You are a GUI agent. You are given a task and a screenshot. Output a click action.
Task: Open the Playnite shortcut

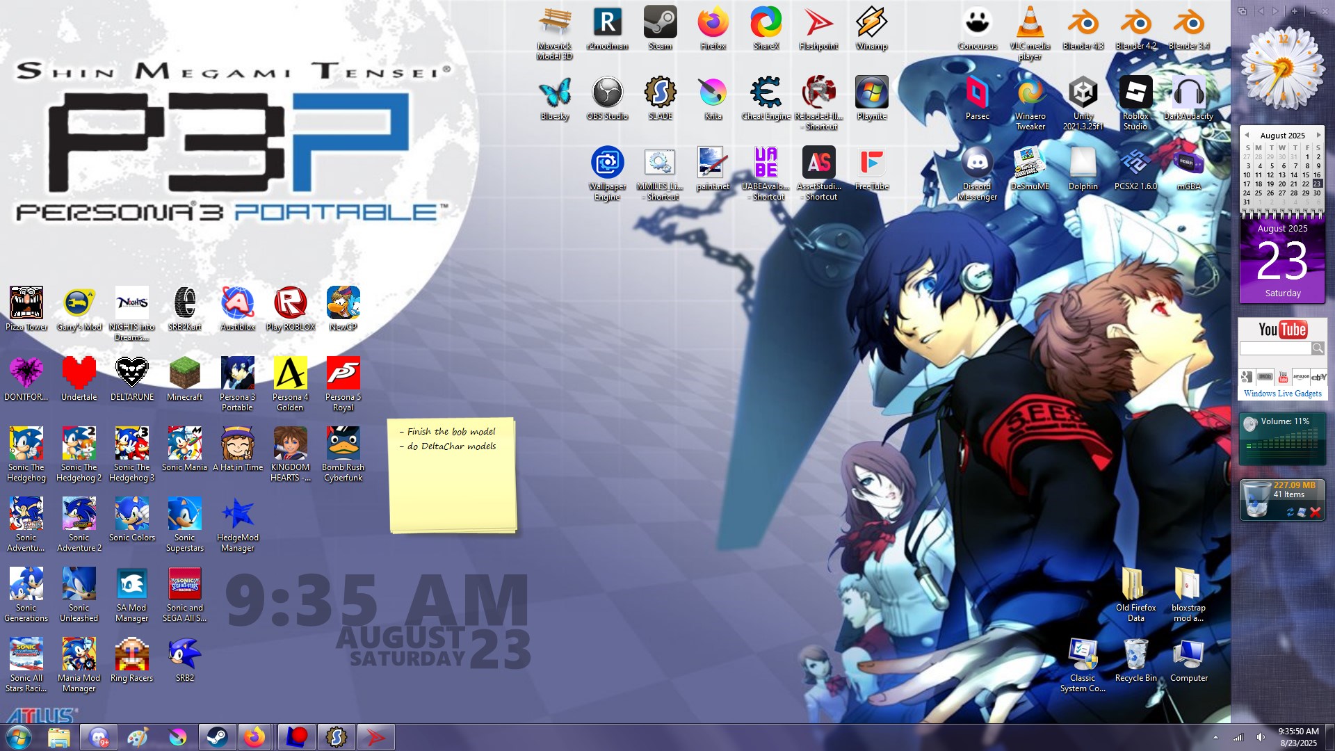pyautogui.click(x=871, y=99)
